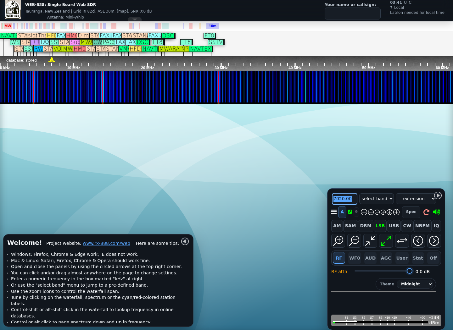Screen dimensions: 453x330
Task: Click the inward arrows zoom-to-band icon
Action: [x=370, y=241]
